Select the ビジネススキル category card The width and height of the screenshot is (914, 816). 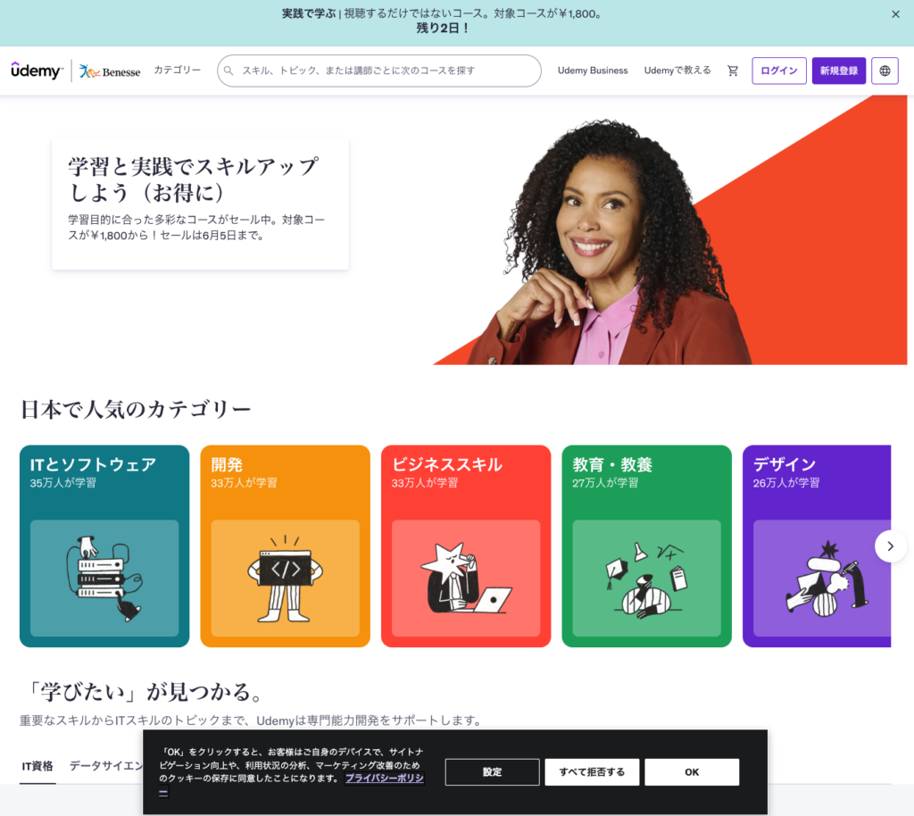point(466,546)
